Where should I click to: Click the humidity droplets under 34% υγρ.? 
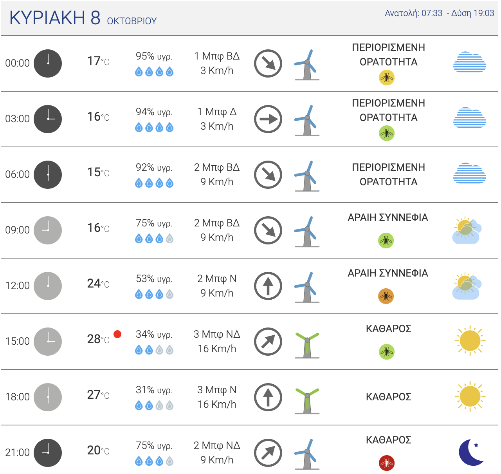coord(154,350)
